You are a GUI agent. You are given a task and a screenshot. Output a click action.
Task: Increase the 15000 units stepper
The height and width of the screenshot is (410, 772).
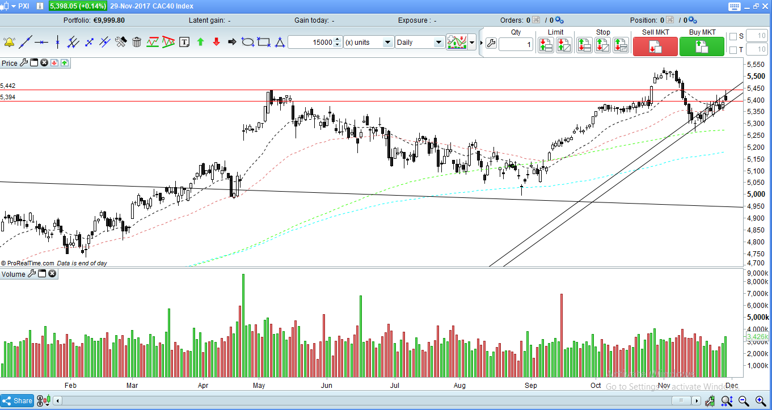tap(338, 39)
